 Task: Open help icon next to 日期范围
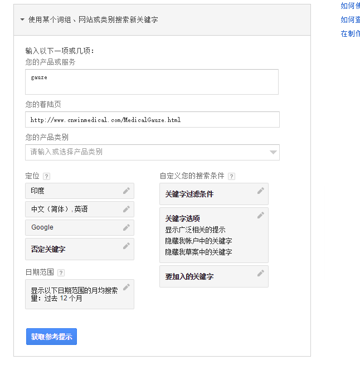tap(61, 273)
